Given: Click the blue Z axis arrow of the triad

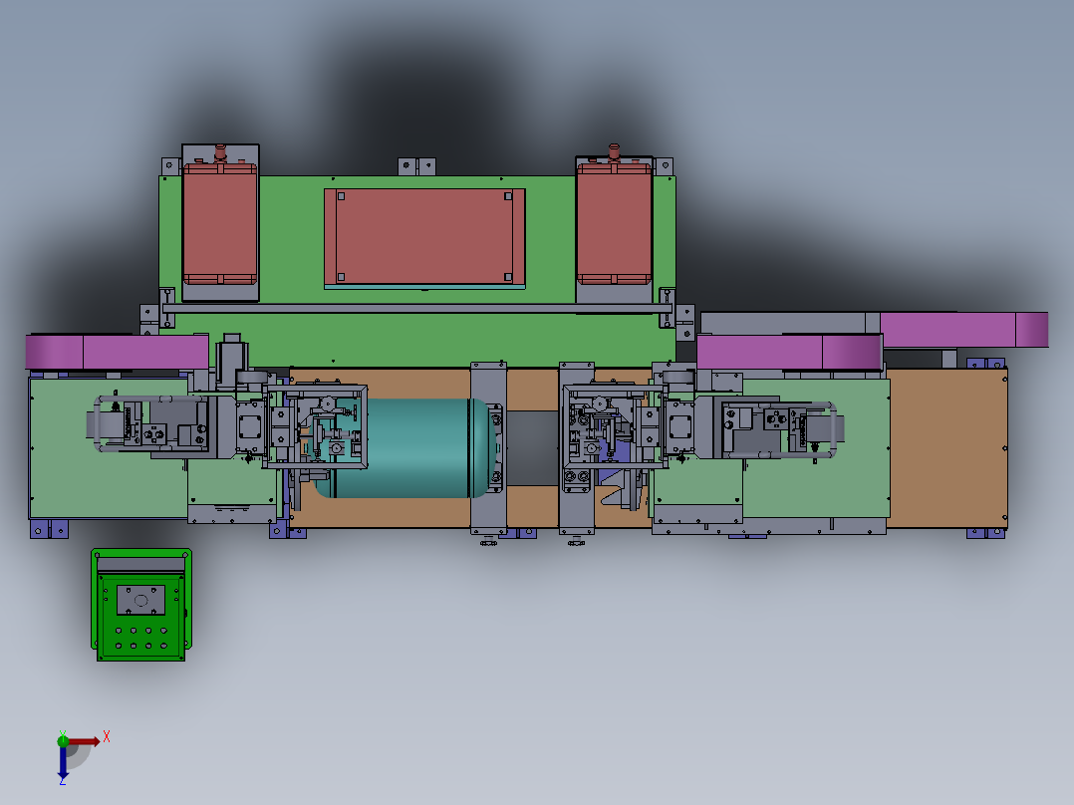Looking at the screenshot, I should (63, 762).
